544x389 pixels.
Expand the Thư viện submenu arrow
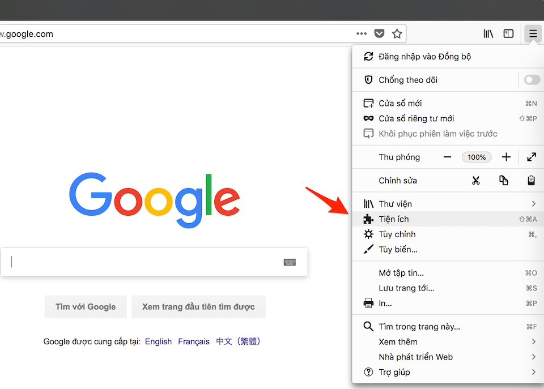(x=534, y=204)
